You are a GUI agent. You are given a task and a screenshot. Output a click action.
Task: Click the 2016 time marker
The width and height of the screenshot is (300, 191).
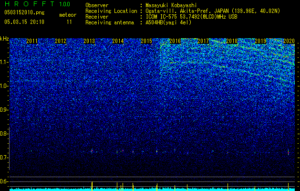pyautogui.click(x=175, y=41)
